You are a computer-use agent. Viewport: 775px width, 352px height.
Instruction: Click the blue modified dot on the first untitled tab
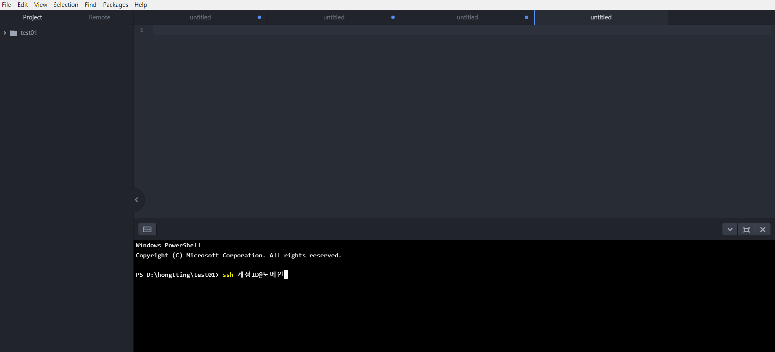point(259,17)
